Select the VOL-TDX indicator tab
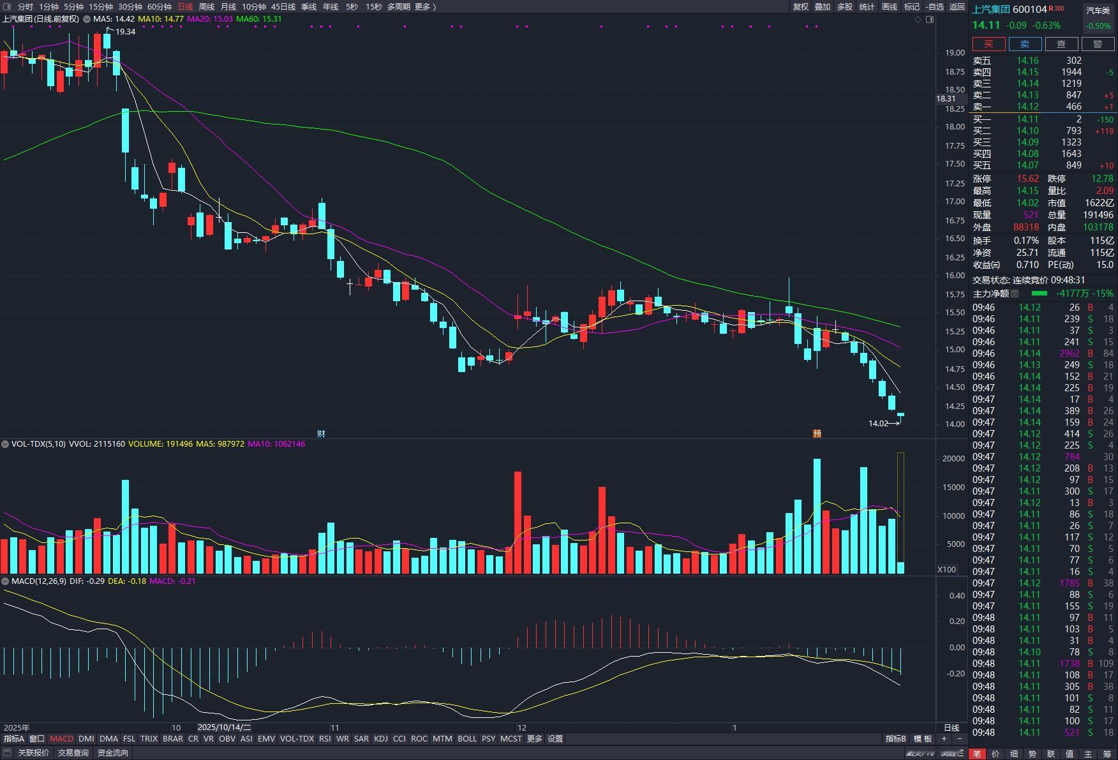Screen dimensions: 1118x760 (x=297, y=739)
